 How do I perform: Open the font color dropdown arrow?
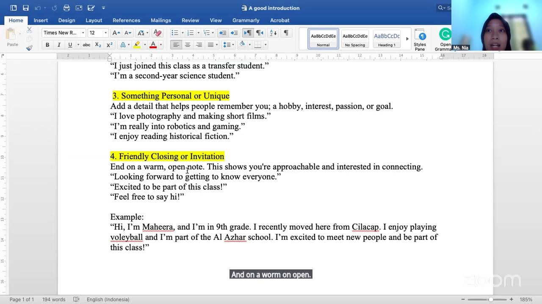160,45
